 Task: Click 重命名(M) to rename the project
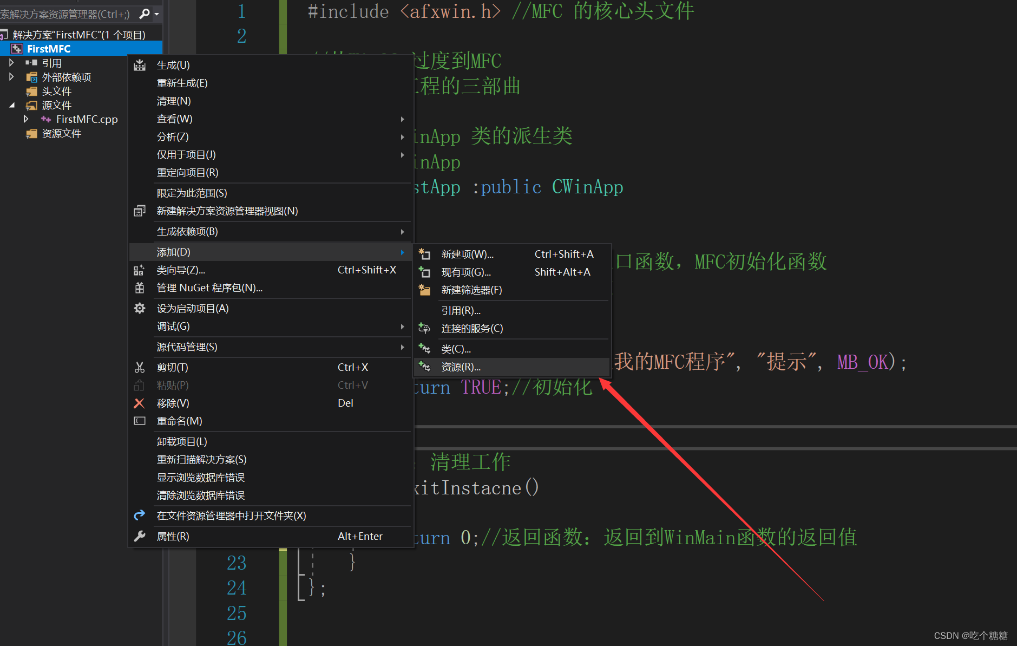click(179, 421)
